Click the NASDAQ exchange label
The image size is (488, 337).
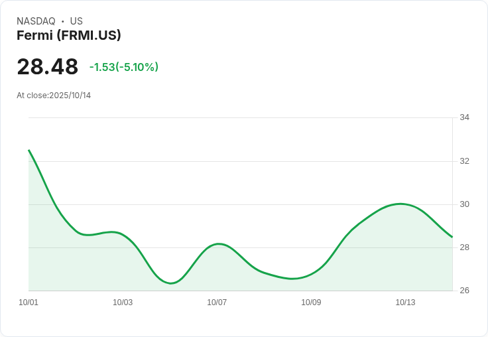coord(36,21)
